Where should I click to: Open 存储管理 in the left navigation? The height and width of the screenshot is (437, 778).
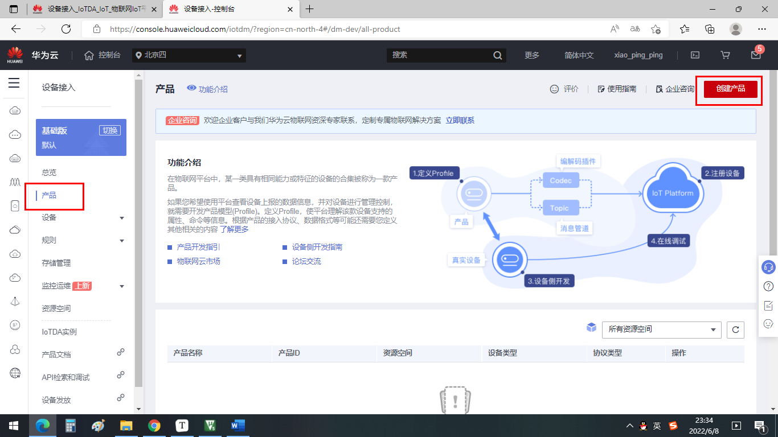(56, 263)
